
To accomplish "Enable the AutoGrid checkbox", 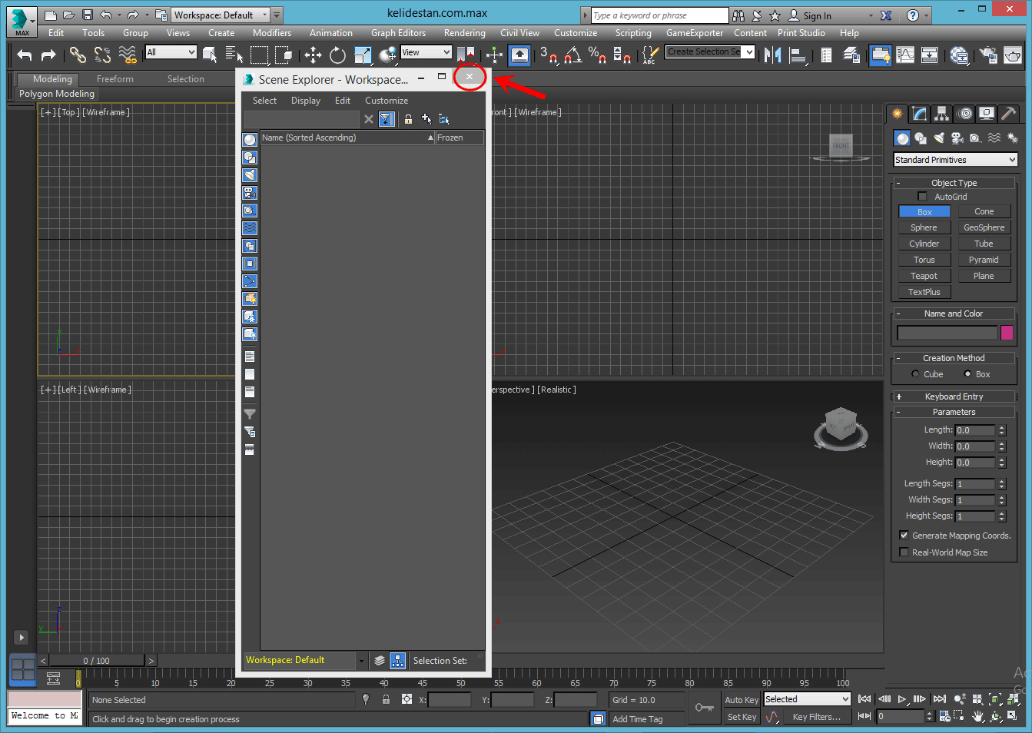I will [x=922, y=197].
